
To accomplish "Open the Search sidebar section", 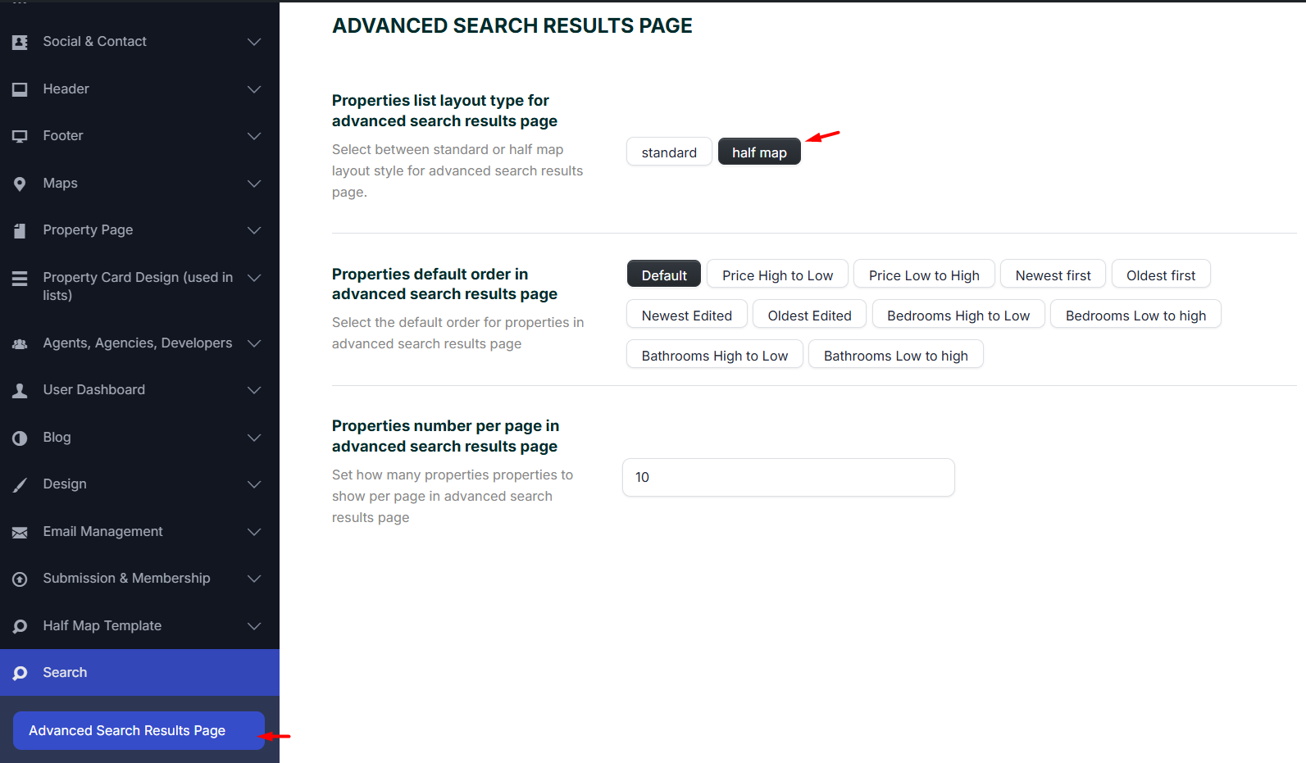I will pyautogui.click(x=66, y=673).
